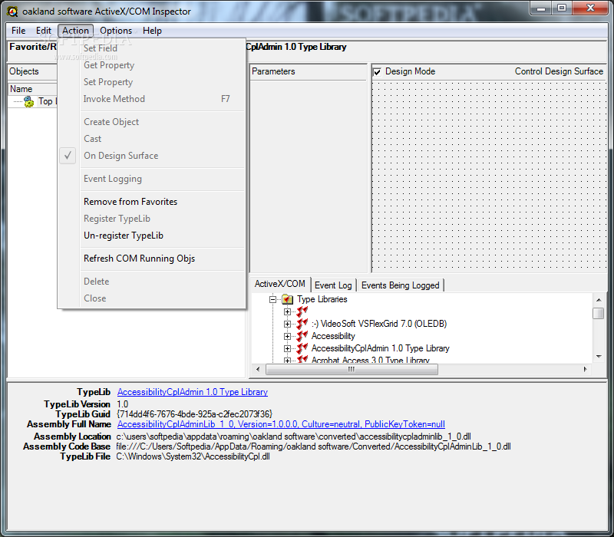Click the Name column header
The height and width of the screenshot is (537, 614).
(32, 89)
